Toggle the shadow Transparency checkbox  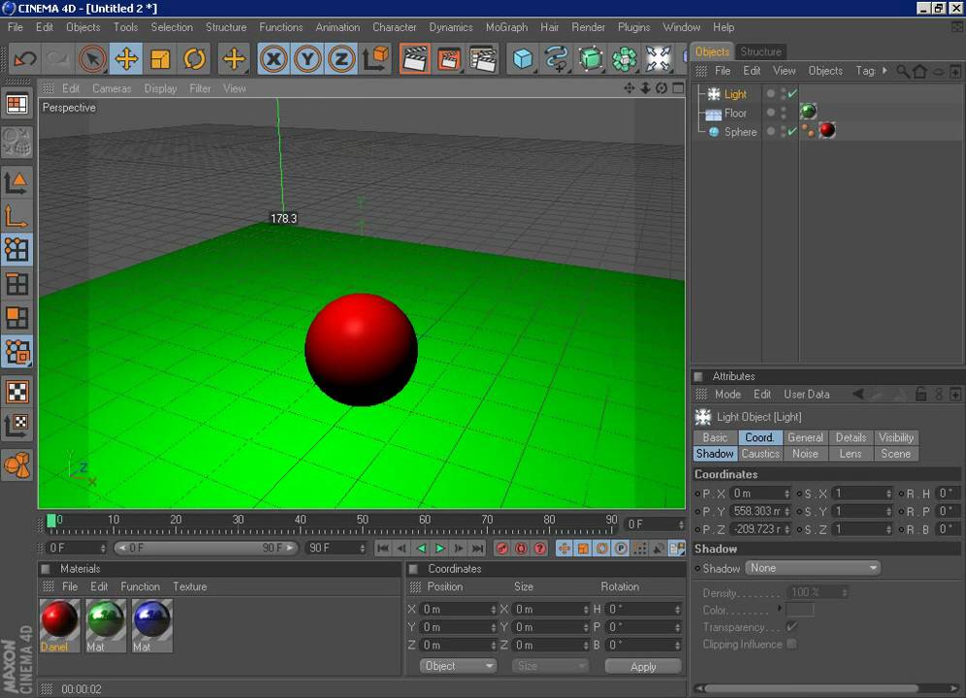[792, 626]
